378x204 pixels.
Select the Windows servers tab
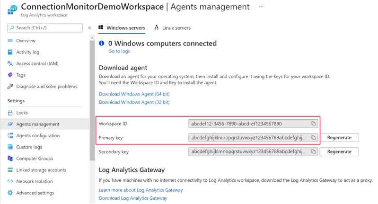point(122,28)
